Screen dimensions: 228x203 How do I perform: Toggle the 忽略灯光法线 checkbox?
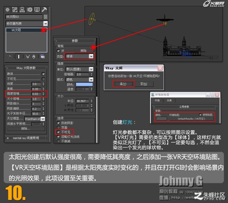(x=58, y=137)
